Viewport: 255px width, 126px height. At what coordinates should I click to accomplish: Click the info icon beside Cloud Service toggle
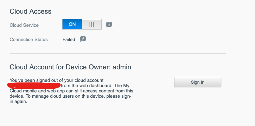pos(109,24)
